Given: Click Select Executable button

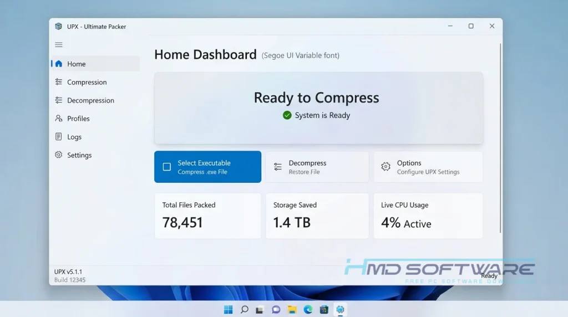Looking at the screenshot, I should (x=207, y=167).
